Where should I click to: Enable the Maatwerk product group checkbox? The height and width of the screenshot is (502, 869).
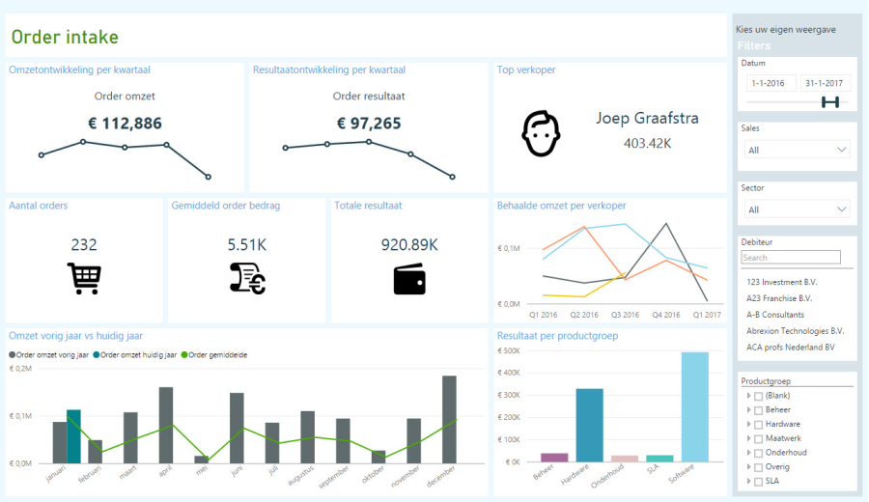click(758, 438)
